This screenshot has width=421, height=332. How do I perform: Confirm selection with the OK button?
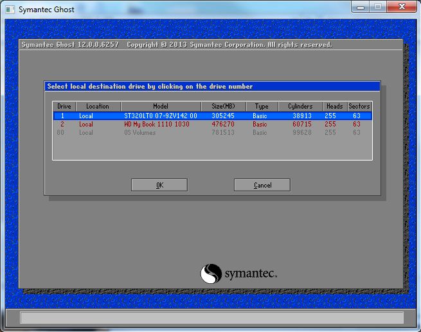coord(159,185)
